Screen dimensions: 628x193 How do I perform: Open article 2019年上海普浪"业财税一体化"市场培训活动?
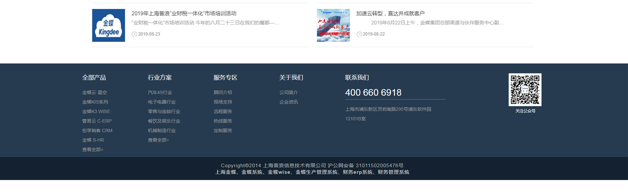click(184, 13)
